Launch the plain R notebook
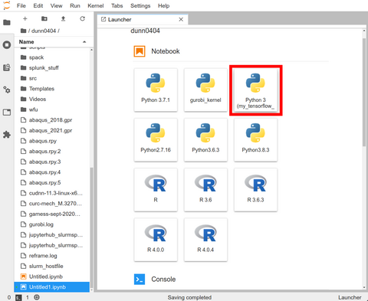368x301 pixels. (156, 190)
